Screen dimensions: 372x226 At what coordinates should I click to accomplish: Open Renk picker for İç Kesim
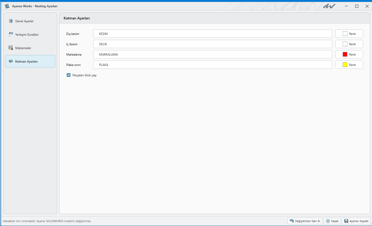point(349,44)
